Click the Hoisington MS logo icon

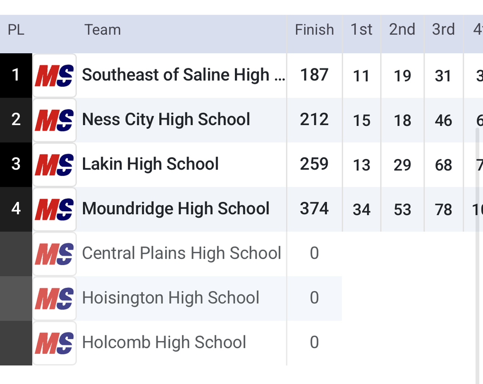click(x=54, y=298)
